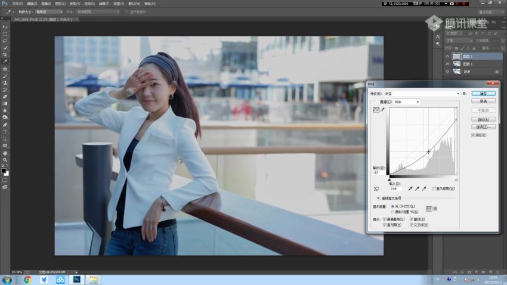Open the layer blend mode dropdown
The width and height of the screenshot is (507, 285).
pos(459,41)
